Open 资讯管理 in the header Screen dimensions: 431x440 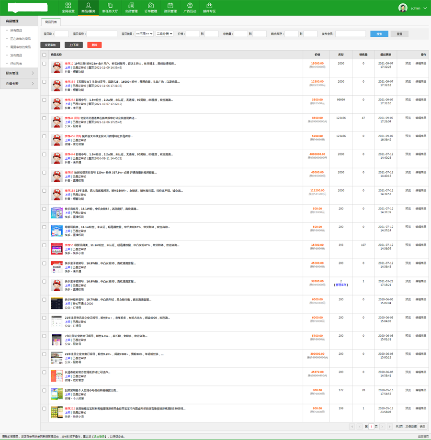point(170,8)
